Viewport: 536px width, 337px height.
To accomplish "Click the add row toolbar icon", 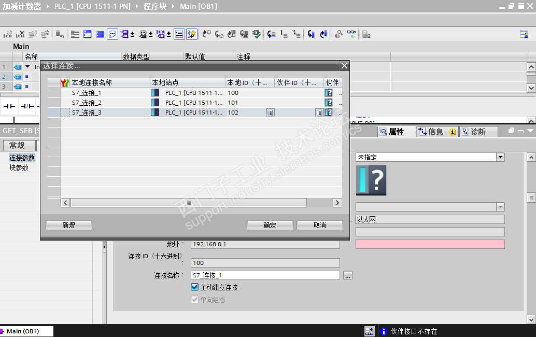I will [x=45, y=34].
